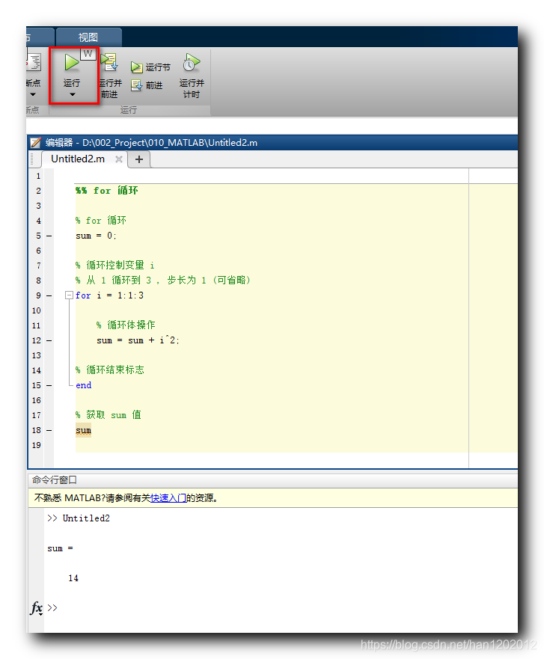
Task: Click the Advance (前进) icon
Action: [137, 85]
